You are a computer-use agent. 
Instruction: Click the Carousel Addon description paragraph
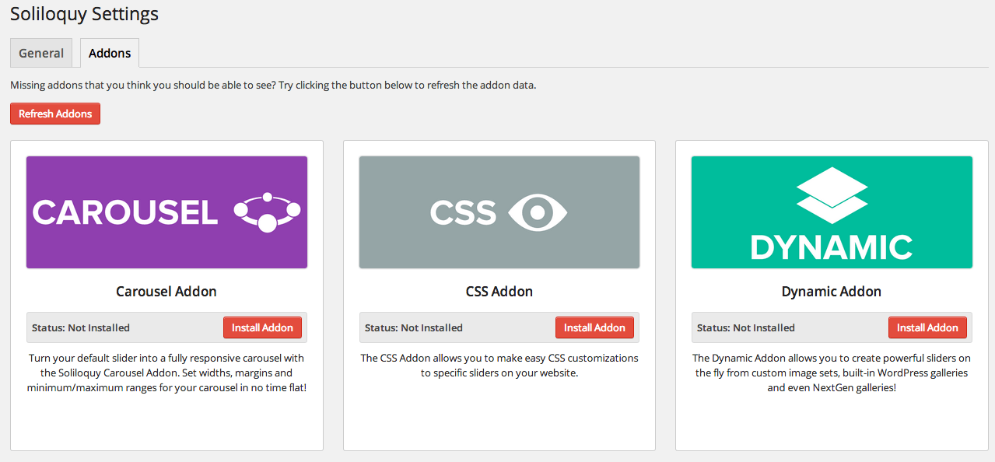[166, 373]
